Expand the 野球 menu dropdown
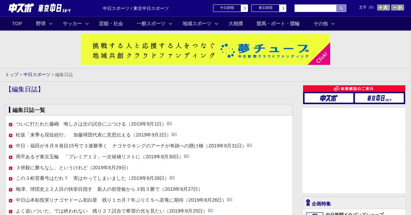Screen dimensions: 411x215 click(44, 24)
